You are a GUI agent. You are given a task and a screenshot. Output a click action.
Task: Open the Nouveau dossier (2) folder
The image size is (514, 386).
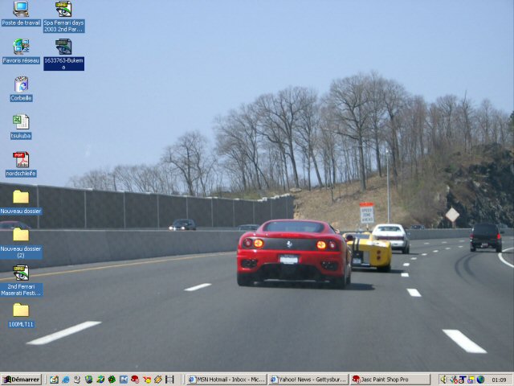(21, 243)
